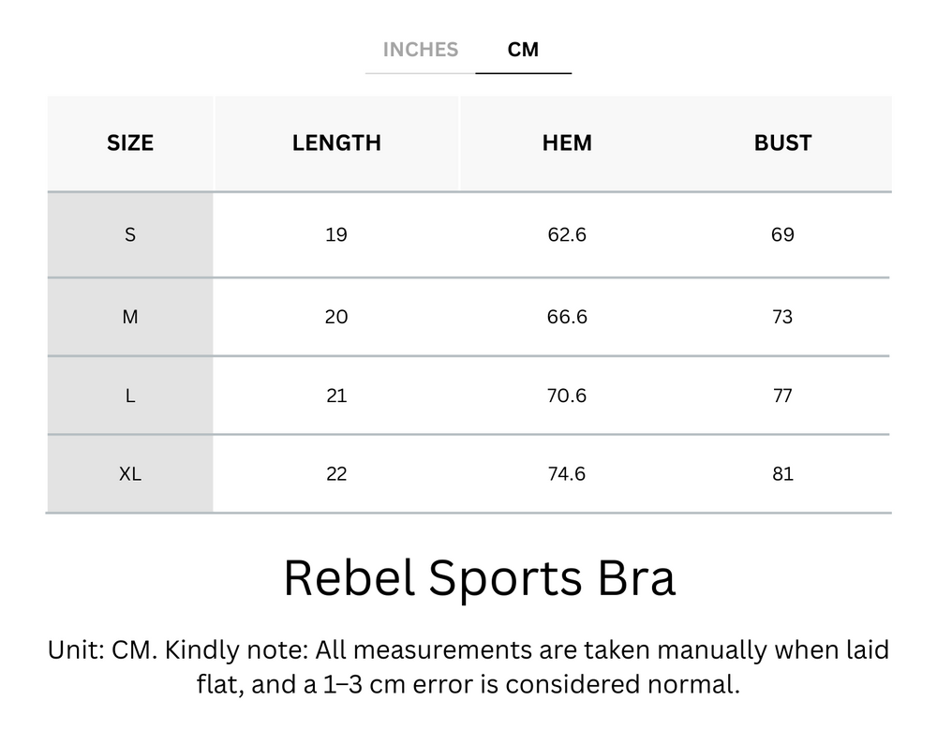Viewport: 937px width, 746px height.
Task: Click the length value 21 for L
Action: [x=336, y=395]
